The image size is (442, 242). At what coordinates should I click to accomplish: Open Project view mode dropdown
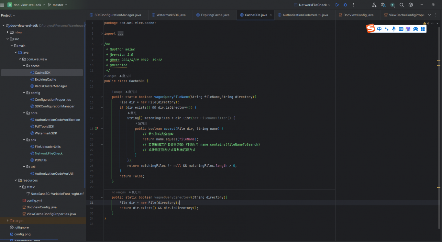tap(8, 15)
